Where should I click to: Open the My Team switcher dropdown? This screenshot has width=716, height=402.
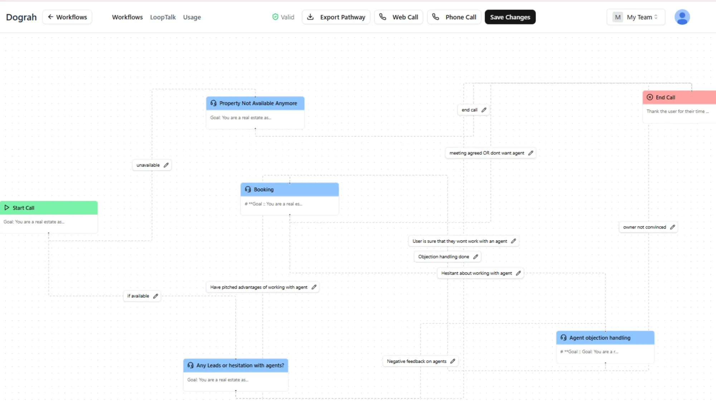636,17
